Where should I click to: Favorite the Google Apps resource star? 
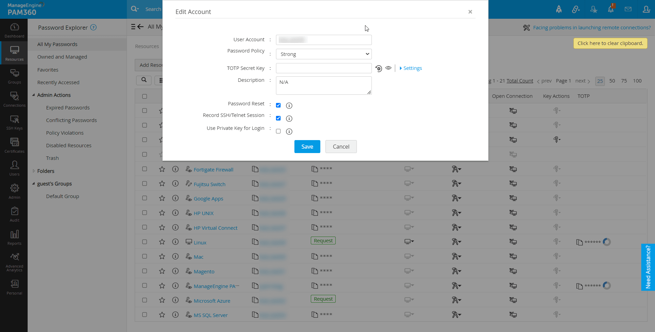point(162,198)
